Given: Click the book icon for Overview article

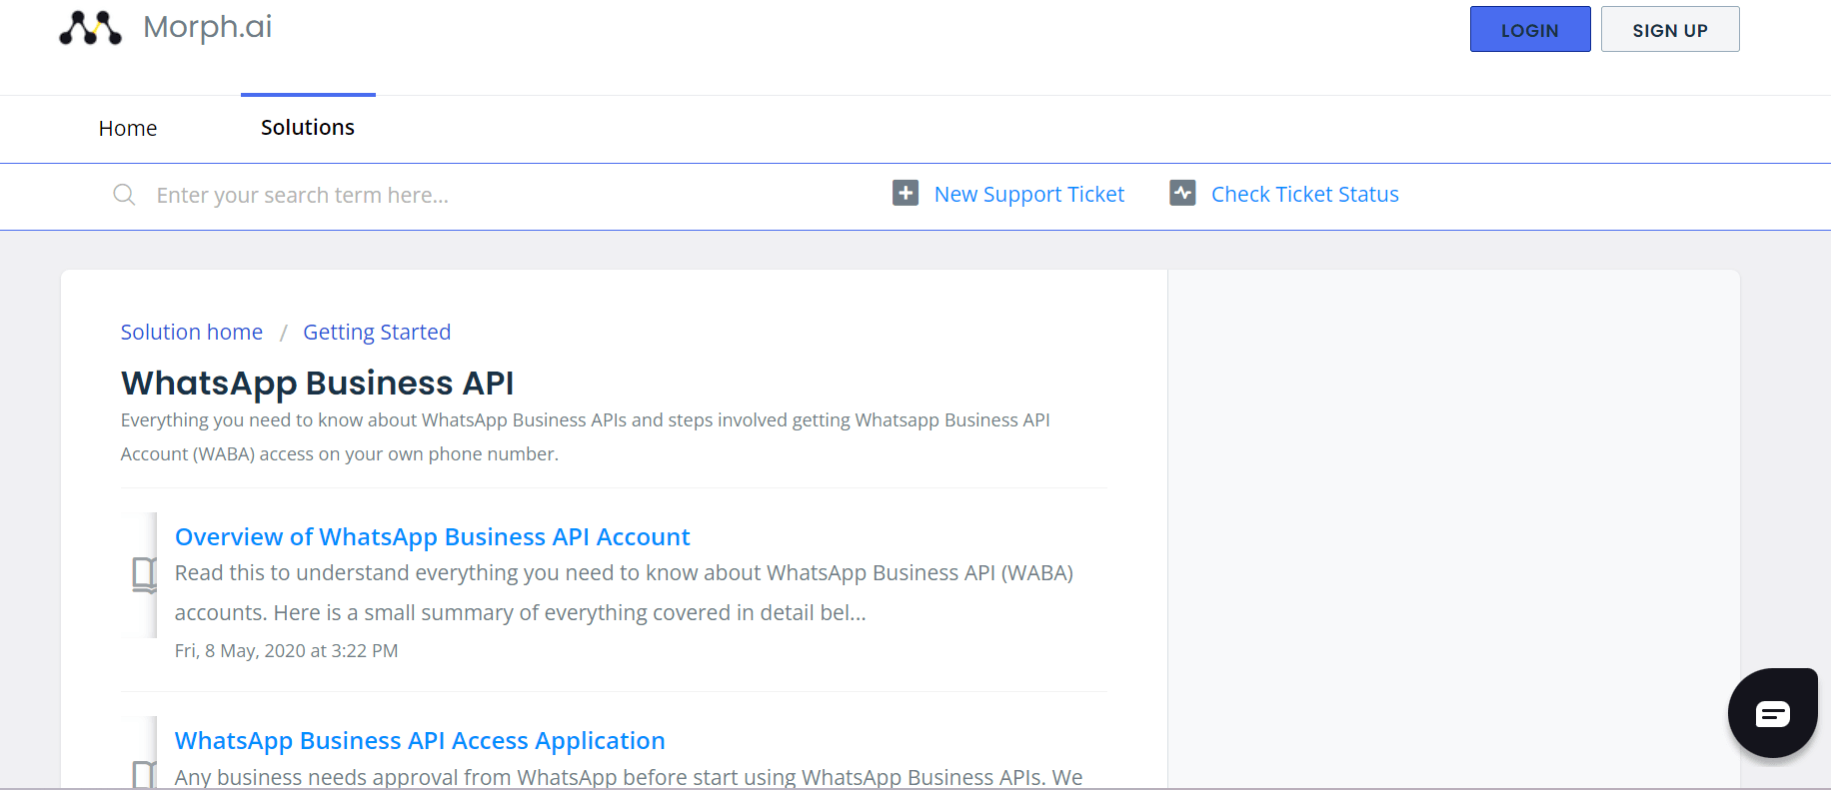Looking at the screenshot, I should (145, 574).
